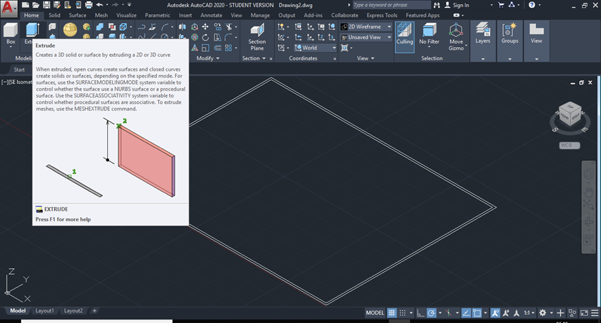Toggle Ortho mode in status bar

[x=420, y=313]
